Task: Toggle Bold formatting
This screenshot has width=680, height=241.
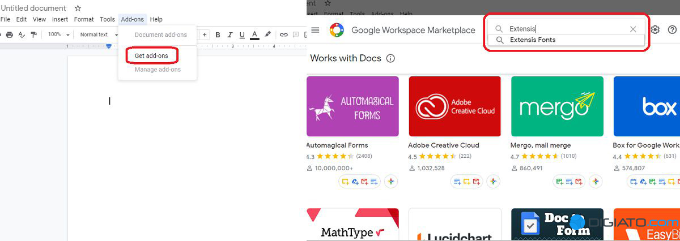Action: pyautogui.click(x=218, y=35)
